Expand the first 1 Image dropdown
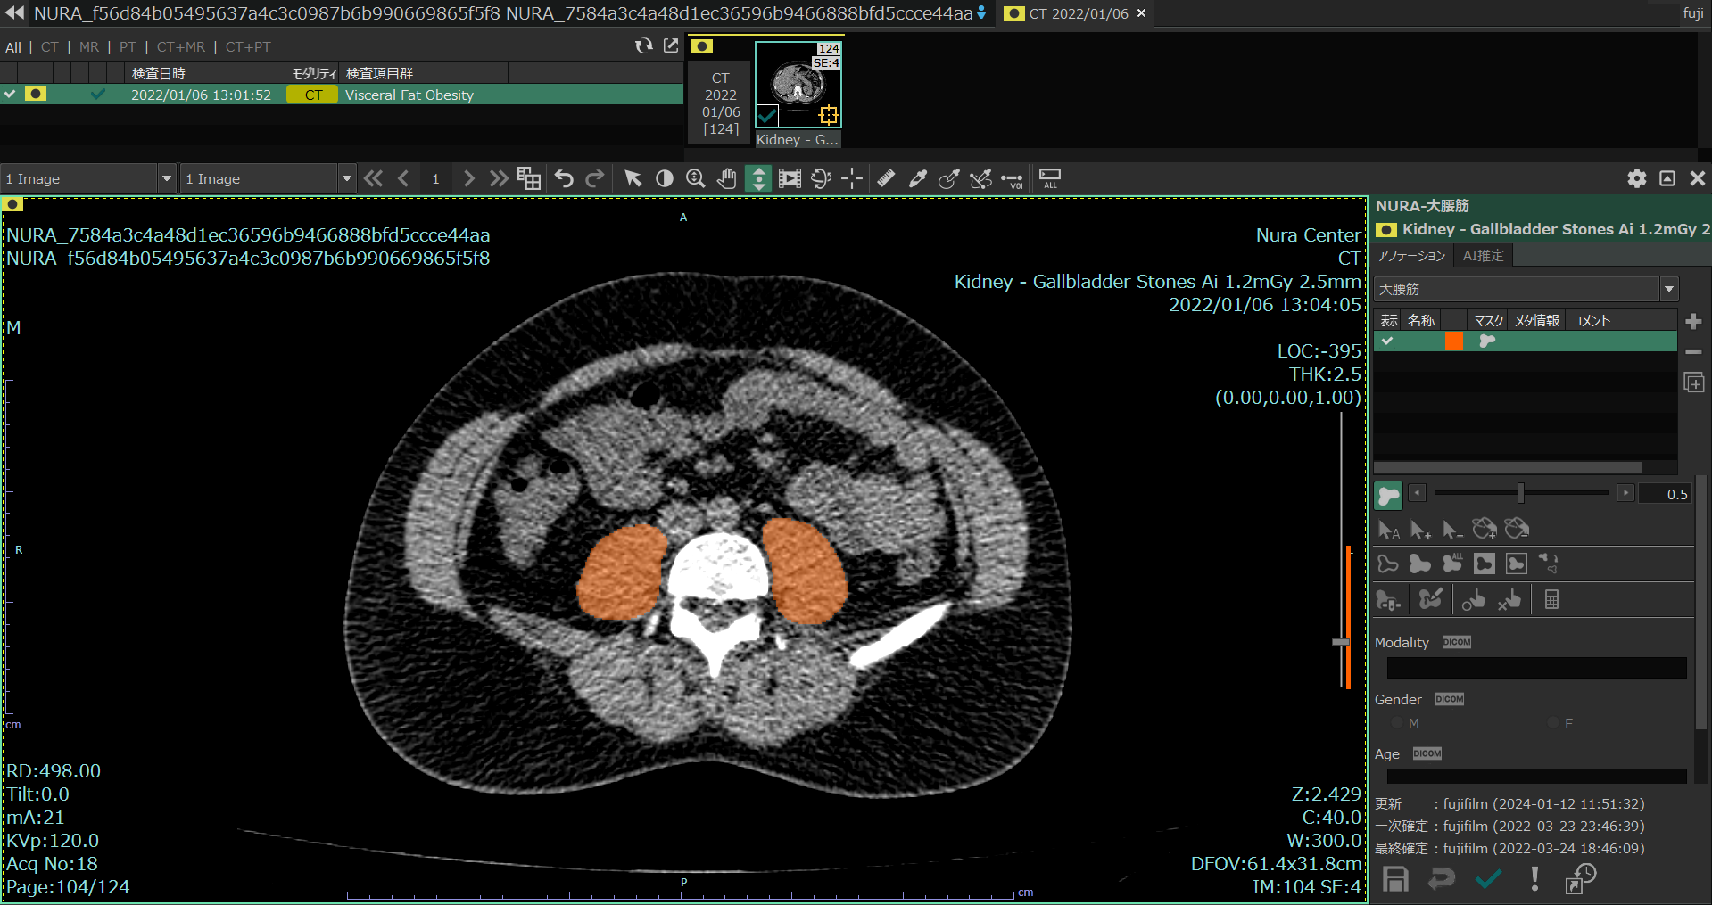 pyautogui.click(x=166, y=178)
